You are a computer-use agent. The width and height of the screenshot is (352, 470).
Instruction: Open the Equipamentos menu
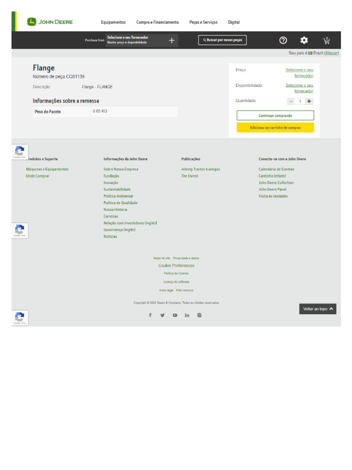click(x=113, y=22)
